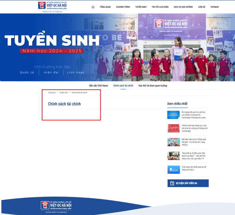
Task: Click thumbnail of 5 kỹ năng Lớp 1 article
Action: 174,169
